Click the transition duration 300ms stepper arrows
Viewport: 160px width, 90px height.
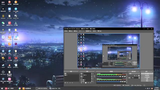(139, 78)
